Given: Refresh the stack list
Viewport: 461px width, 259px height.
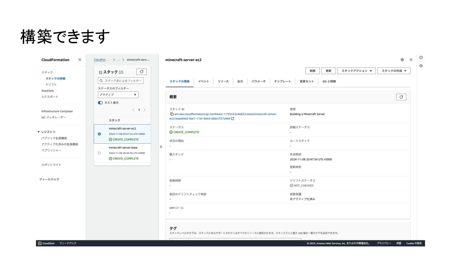Looking at the screenshot, I should coord(141,72).
